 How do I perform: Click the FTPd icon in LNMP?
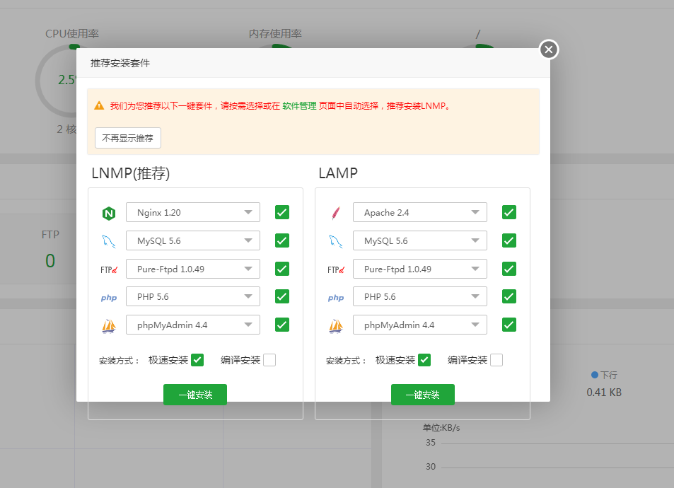[x=109, y=269]
